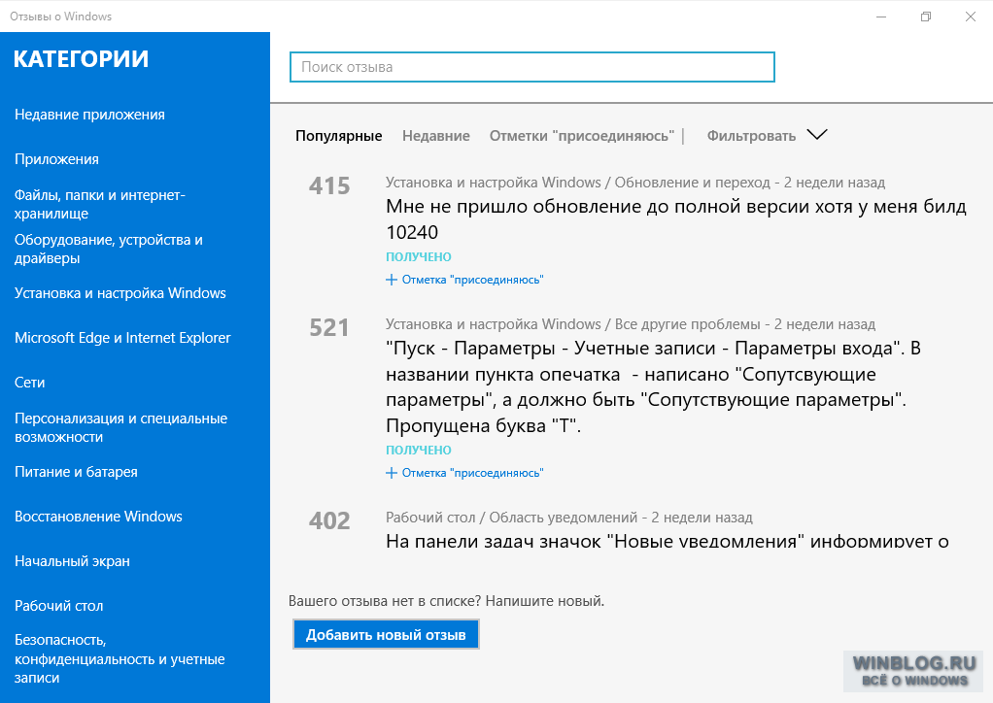Click "Область уведомлений" category line of third feedback
The height and width of the screenshot is (703, 993).
tap(569, 518)
